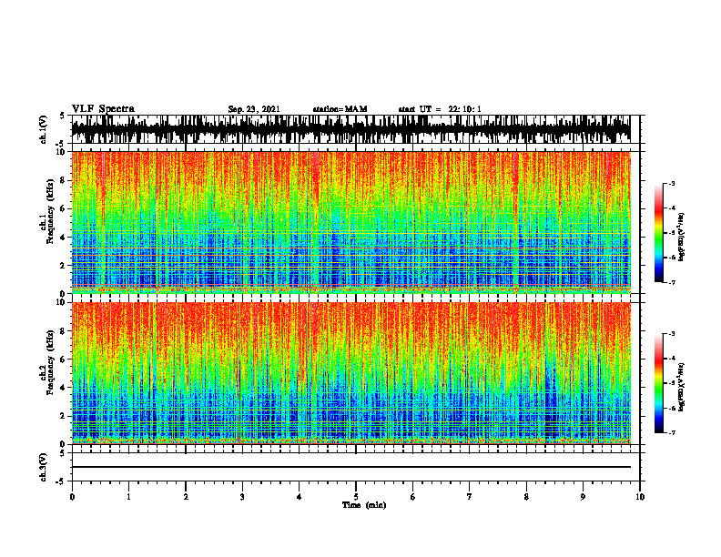
Task: Click the ch.1 spectrogram plot
Action: click(350, 222)
